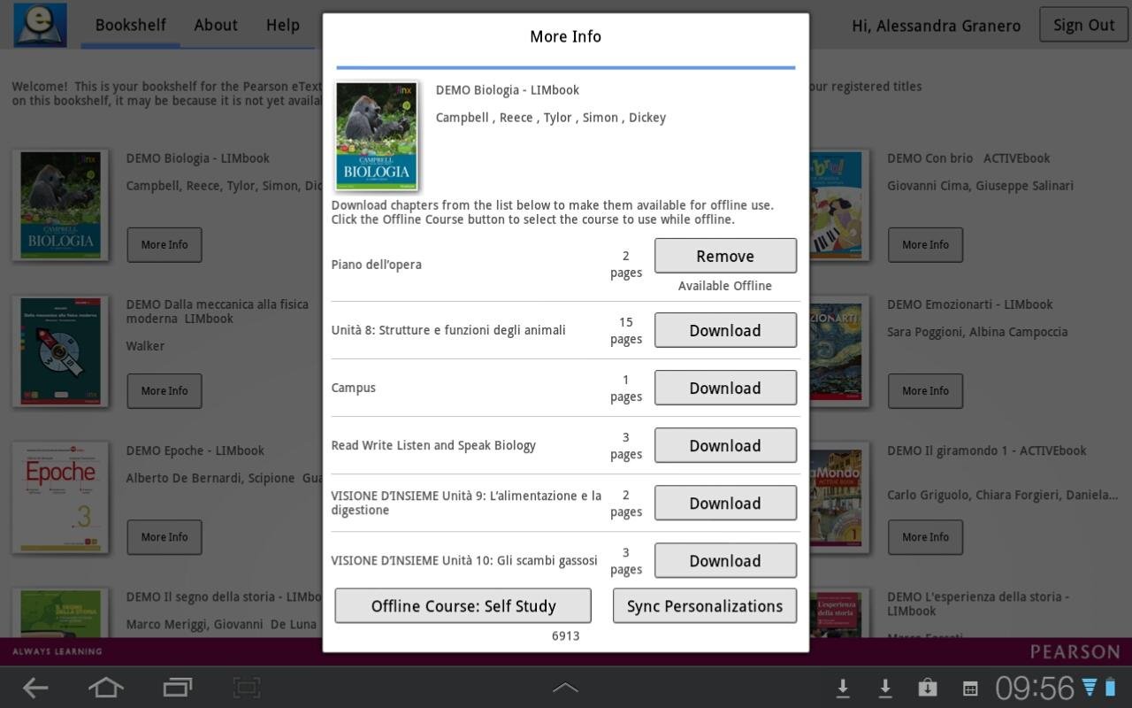Image resolution: width=1132 pixels, height=708 pixels.
Task: Open the recent apps icon
Action: click(177, 688)
